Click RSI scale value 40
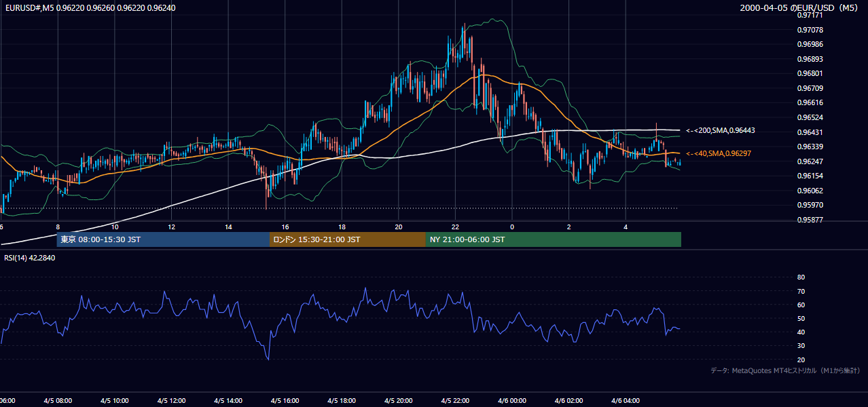868x407 pixels. pos(801,332)
